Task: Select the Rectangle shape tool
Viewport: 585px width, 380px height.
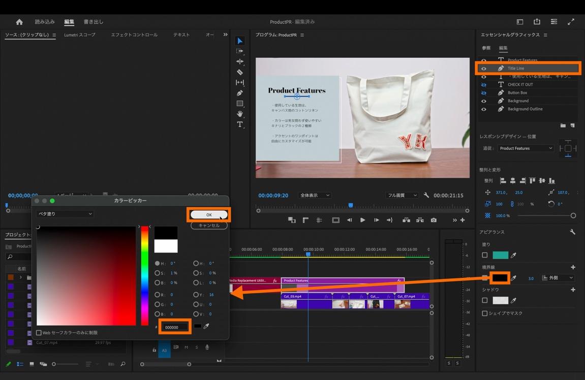Action: [239, 104]
